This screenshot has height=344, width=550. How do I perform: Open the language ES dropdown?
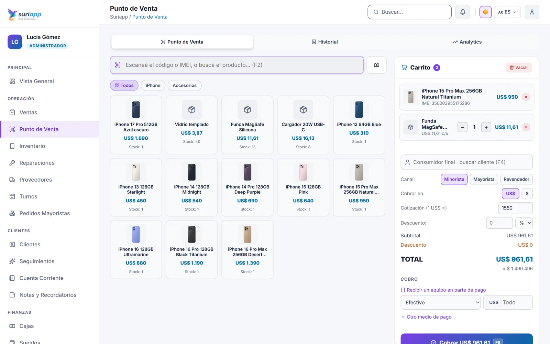[507, 12]
